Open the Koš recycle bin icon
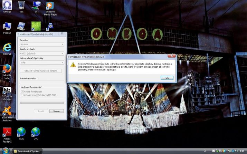The height and width of the screenshot is (154, 247). point(21,7)
